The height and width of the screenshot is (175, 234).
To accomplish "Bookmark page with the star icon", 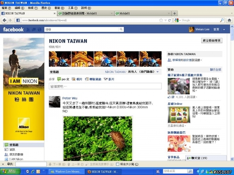I will (x=161, y=20).
